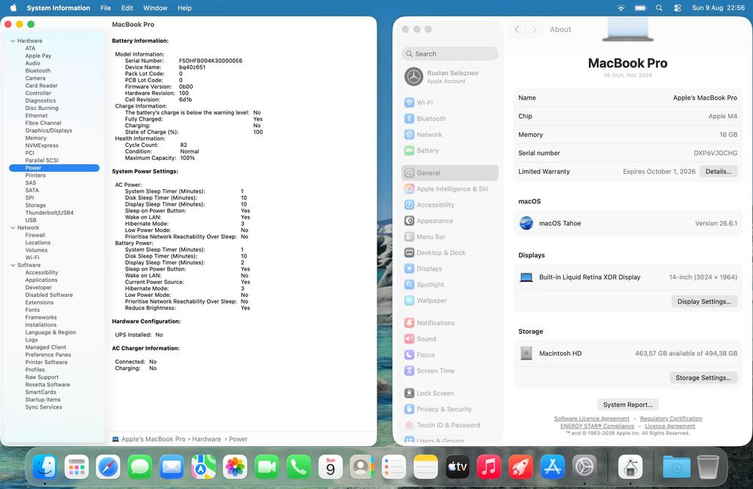Open Control Centre icon in menu bar
Image resolution: width=753 pixels, height=489 pixels.
tap(677, 8)
